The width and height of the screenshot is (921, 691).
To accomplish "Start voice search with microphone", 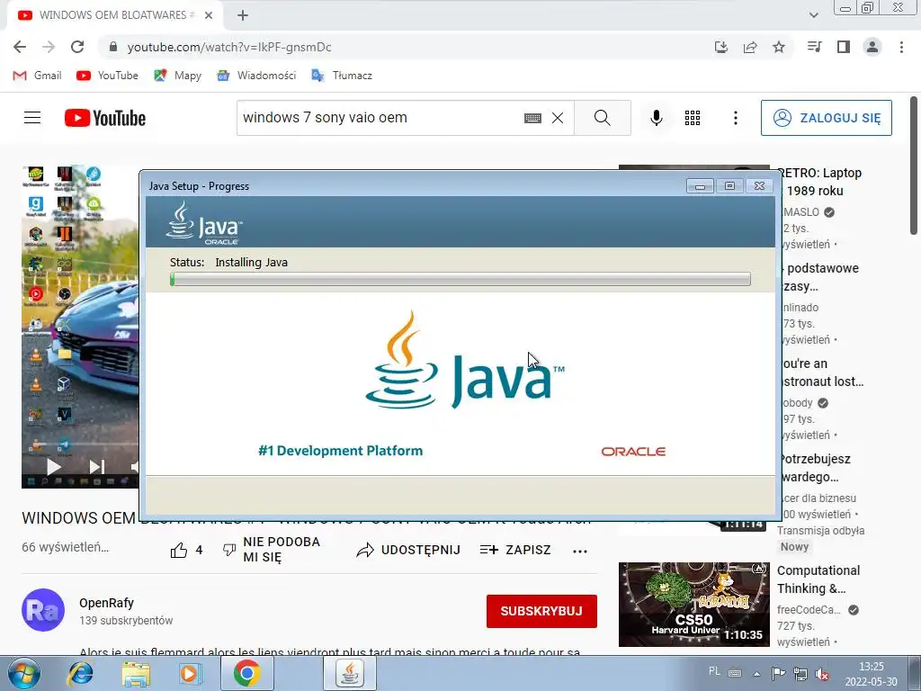I will tap(657, 118).
